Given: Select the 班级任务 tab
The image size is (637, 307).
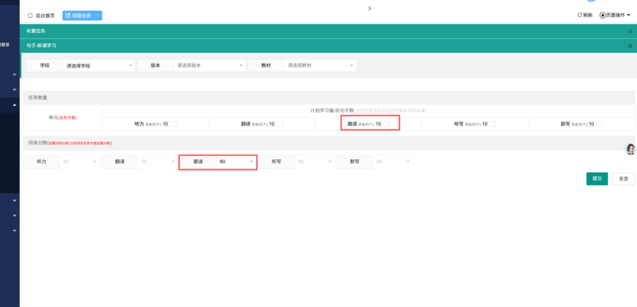Looking at the screenshot, I should pyautogui.click(x=83, y=15).
